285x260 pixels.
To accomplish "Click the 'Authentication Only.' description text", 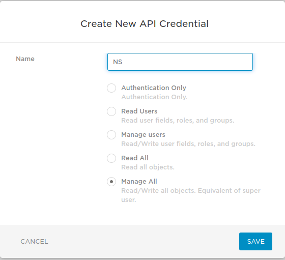I will point(154,97).
